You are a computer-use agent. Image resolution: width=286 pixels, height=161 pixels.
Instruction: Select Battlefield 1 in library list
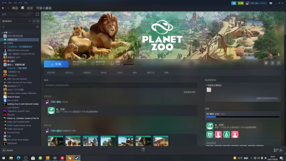coord(14,86)
